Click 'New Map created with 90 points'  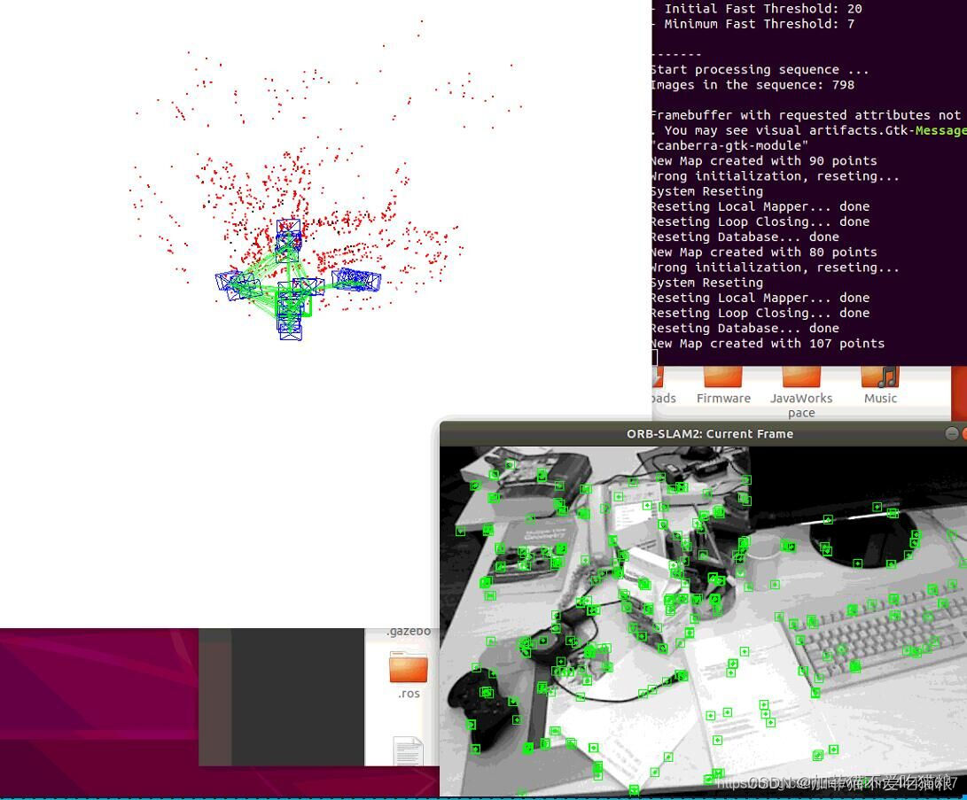764,161
